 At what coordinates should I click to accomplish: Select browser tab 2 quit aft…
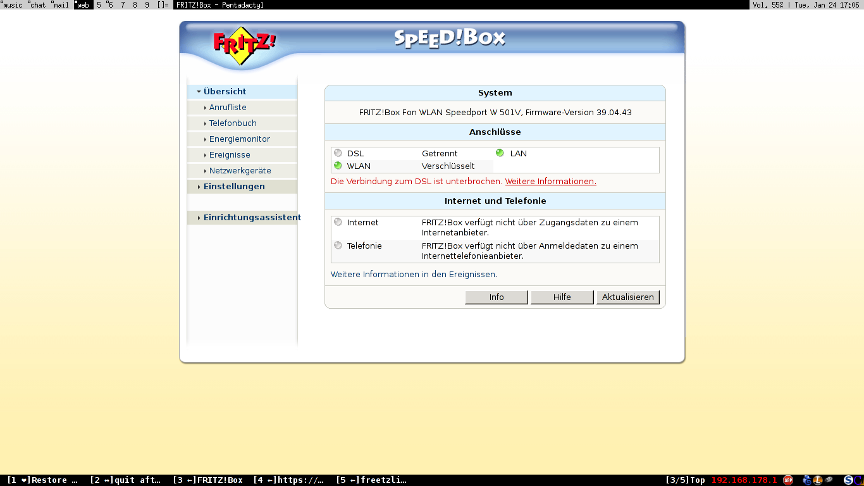click(125, 480)
